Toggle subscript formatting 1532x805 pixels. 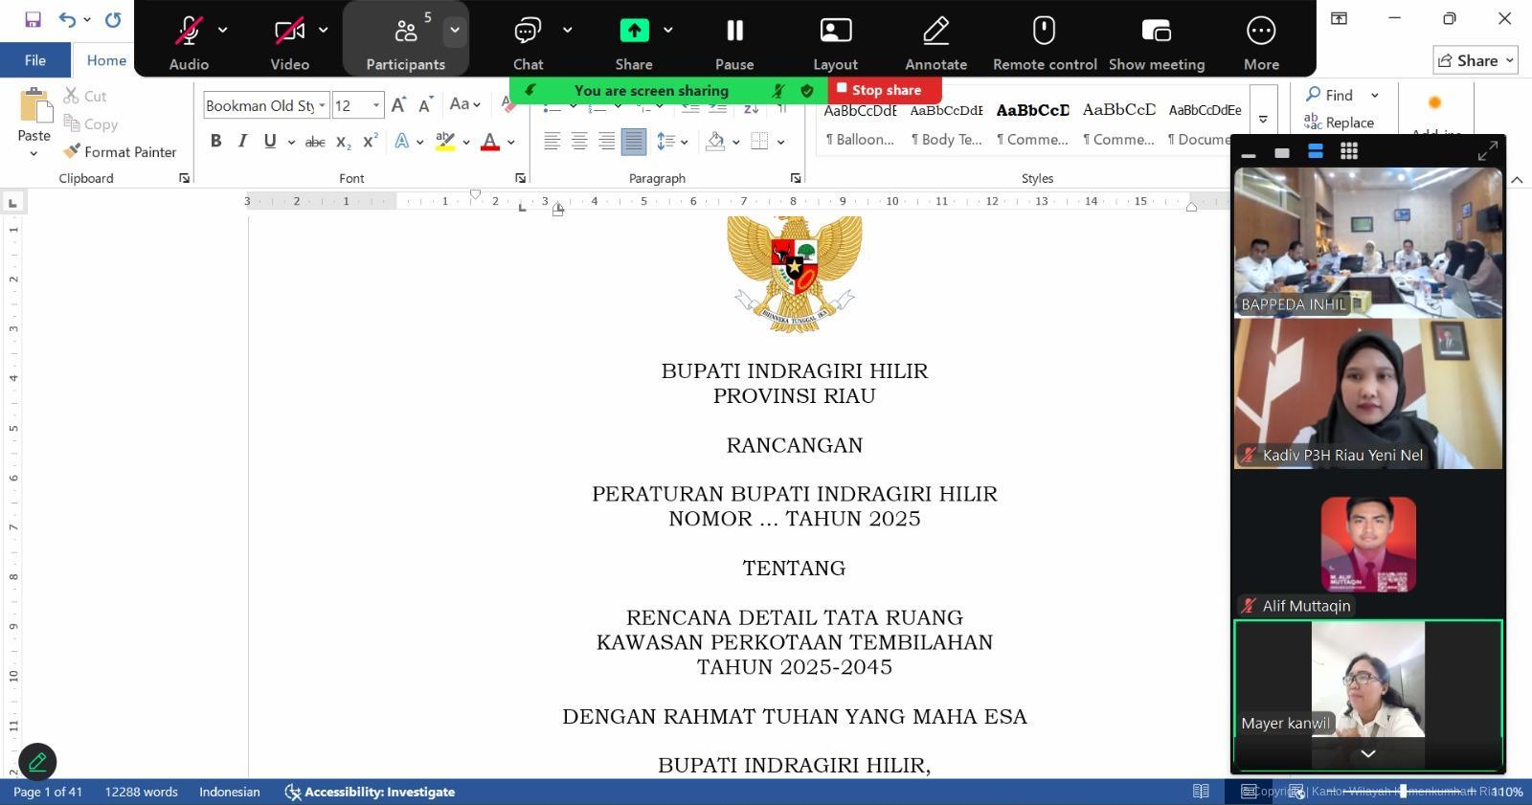344,142
